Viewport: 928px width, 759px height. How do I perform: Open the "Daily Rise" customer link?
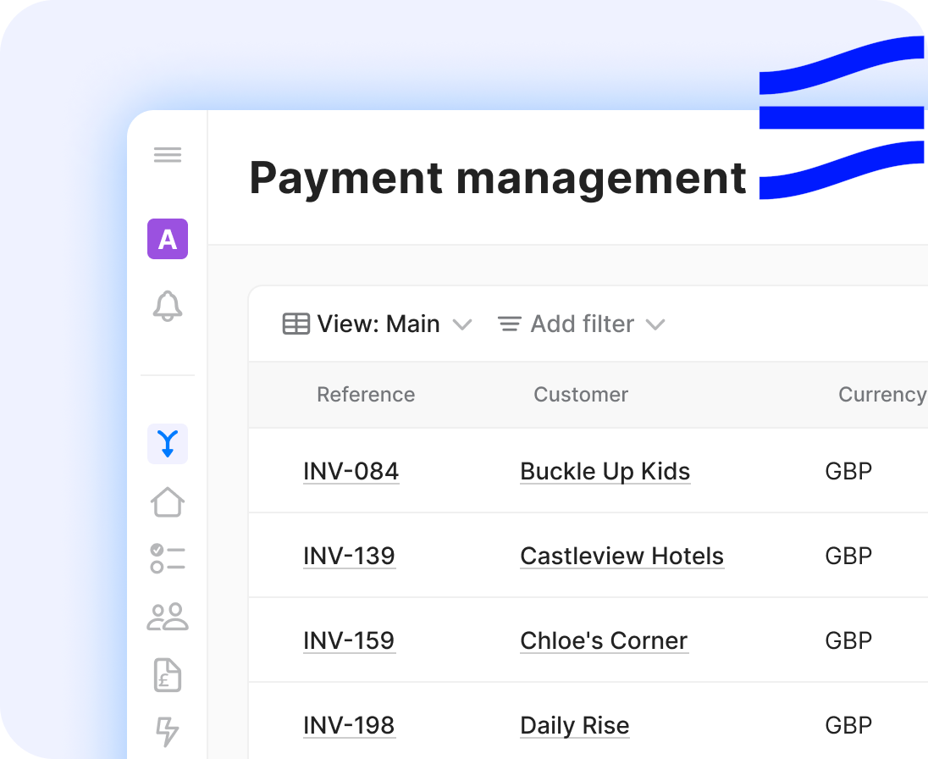pos(575,725)
